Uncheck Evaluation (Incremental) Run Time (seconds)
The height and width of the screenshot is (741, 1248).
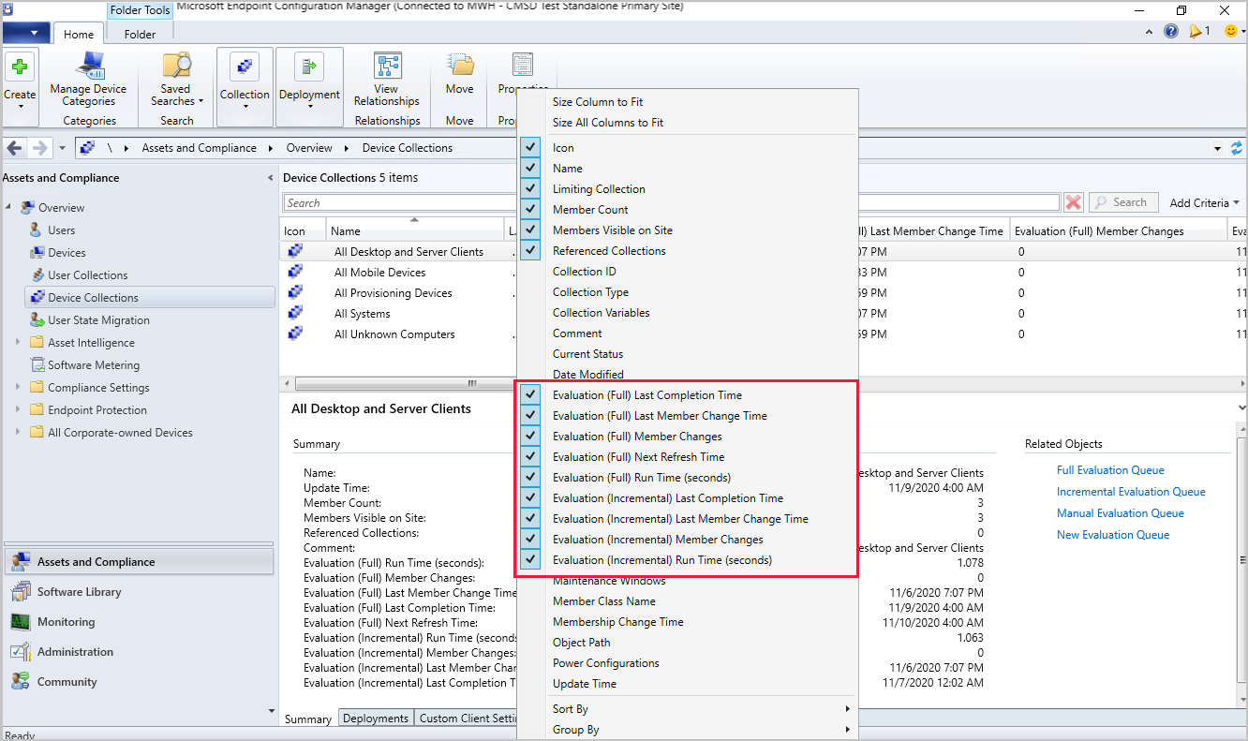pyautogui.click(x=531, y=560)
